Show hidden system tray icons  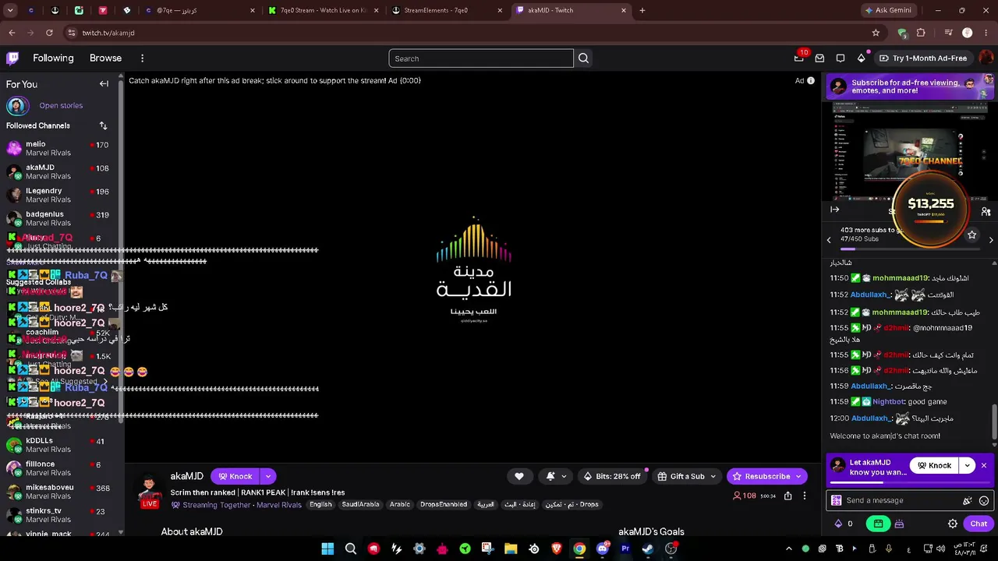788,549
